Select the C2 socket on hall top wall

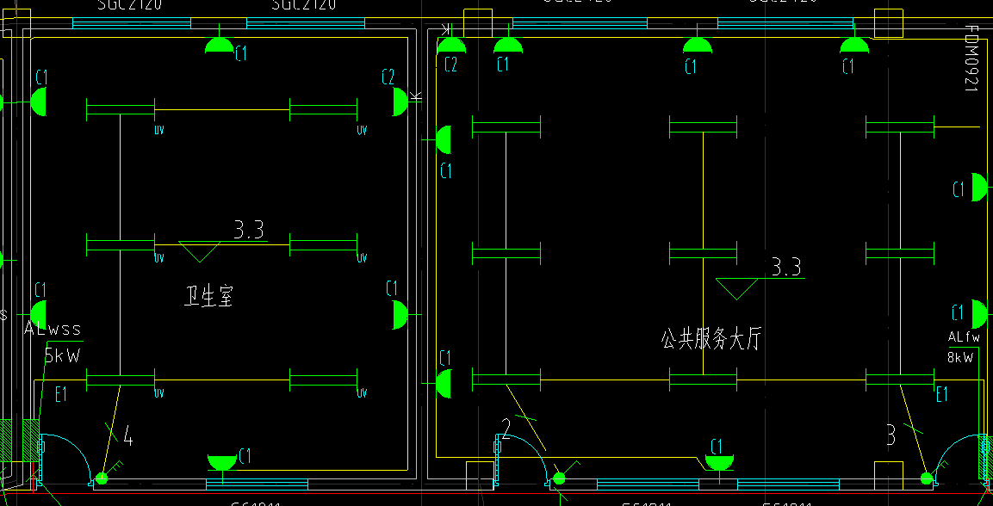tap(451, 45)
